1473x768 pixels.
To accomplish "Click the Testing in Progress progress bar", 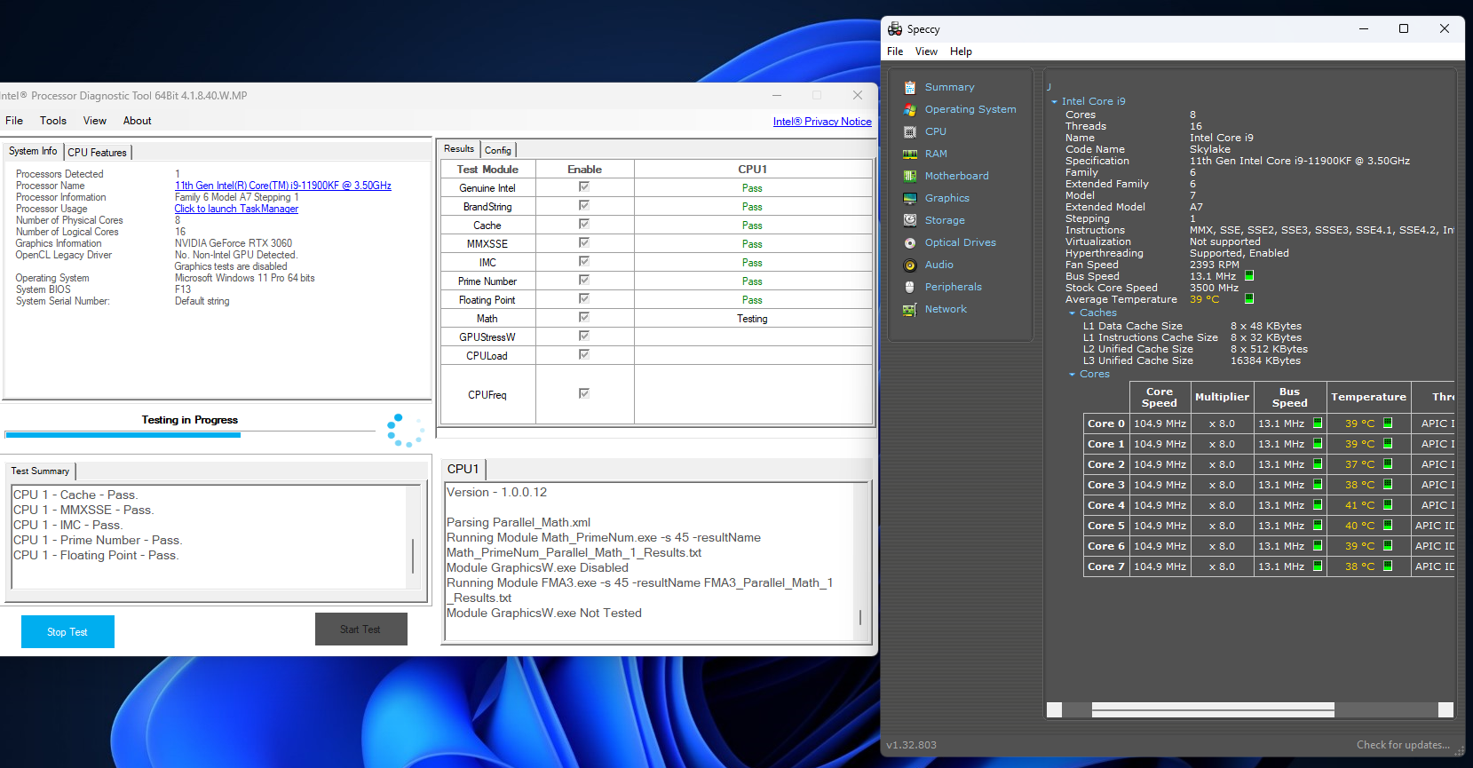I will [x=190, y=435].
